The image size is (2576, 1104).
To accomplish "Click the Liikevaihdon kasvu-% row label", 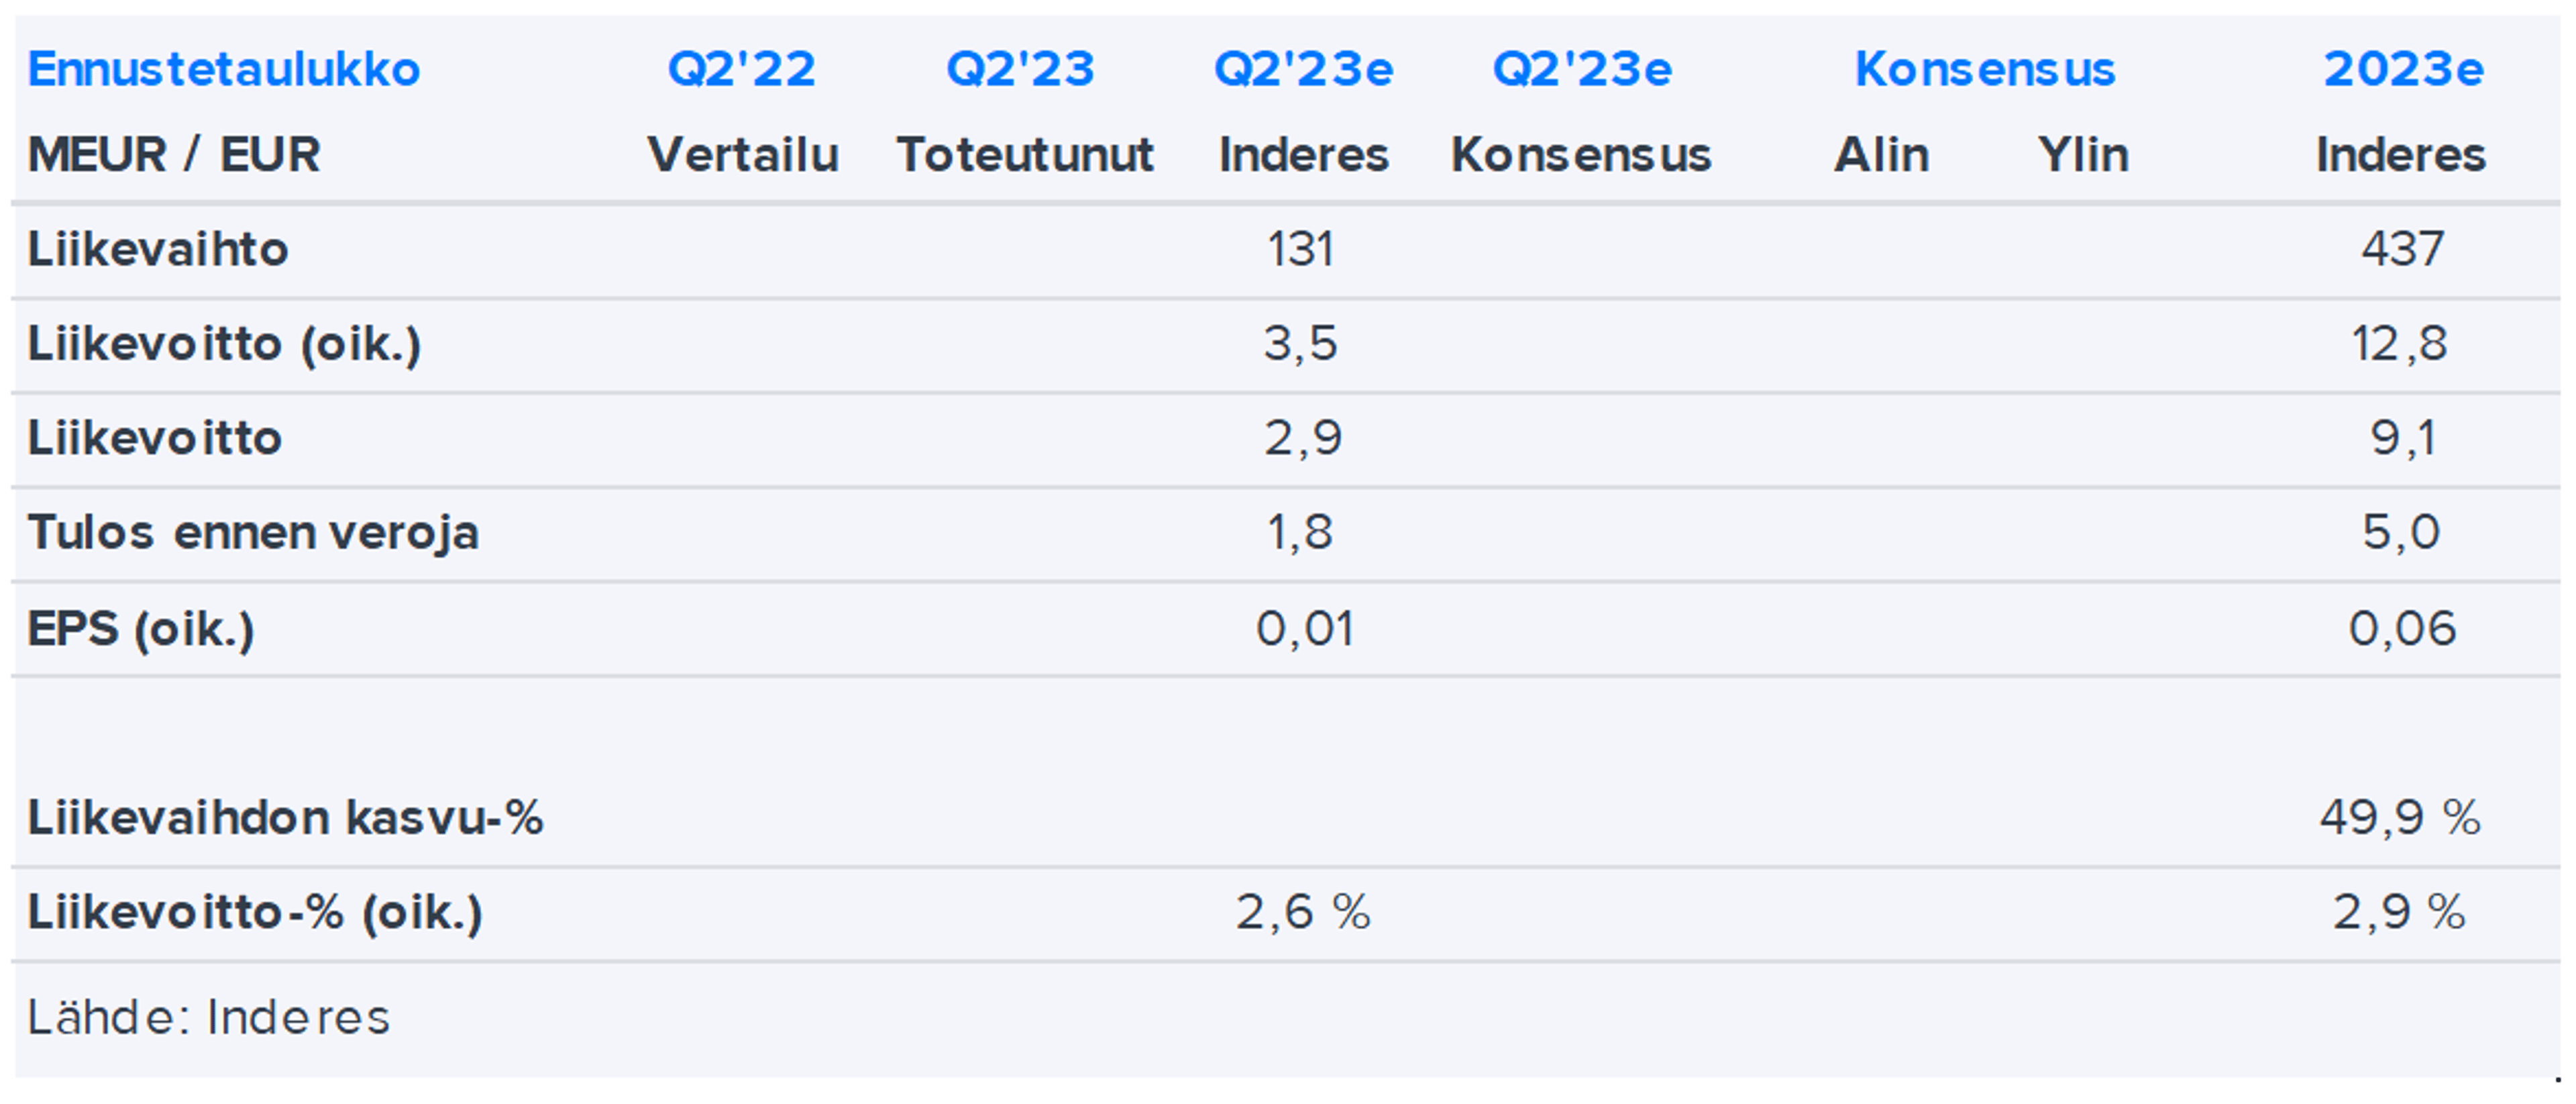I will (285, 818).
